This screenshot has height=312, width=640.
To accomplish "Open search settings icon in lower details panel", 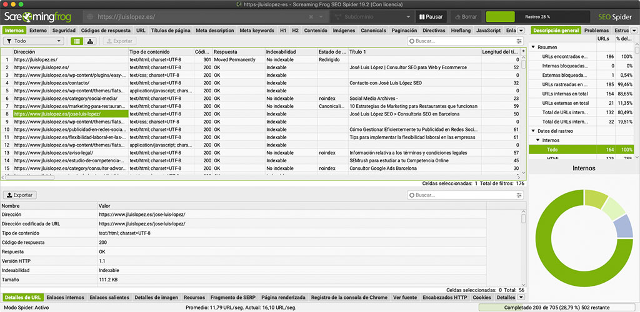I will [x=519, y=195].
